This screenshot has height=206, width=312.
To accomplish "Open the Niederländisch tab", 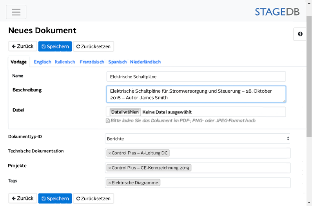I will coord(145,62).
